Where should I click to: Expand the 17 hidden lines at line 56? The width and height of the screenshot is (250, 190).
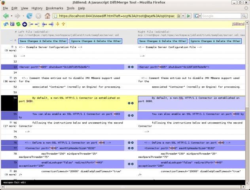click(x=12, y=122)
